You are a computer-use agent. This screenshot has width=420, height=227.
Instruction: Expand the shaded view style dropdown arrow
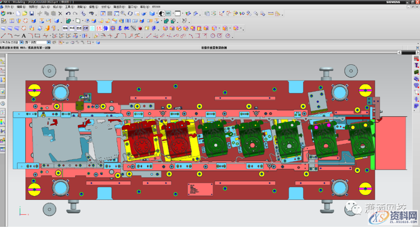[x=157, y=13]
